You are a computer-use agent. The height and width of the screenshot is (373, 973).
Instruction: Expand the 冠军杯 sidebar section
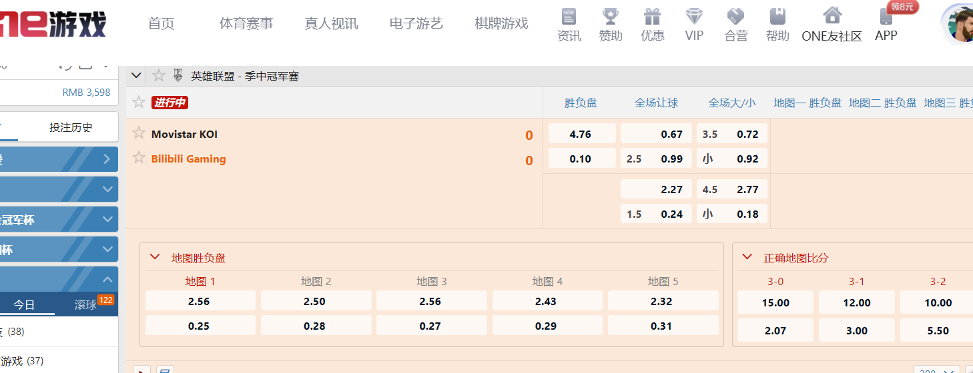pyautogui.click(x=59, y=219)
